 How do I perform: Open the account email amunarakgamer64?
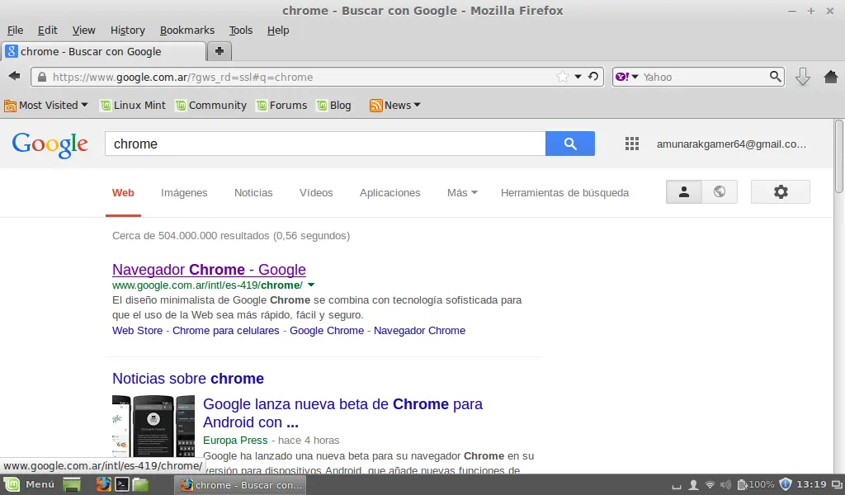pyautogui.click(x=731, y=144)
